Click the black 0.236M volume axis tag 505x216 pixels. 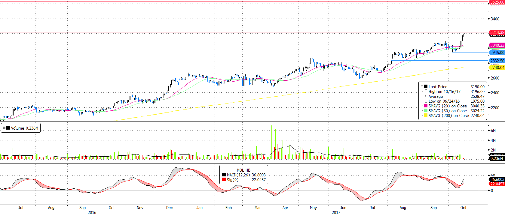pos(497,158)
